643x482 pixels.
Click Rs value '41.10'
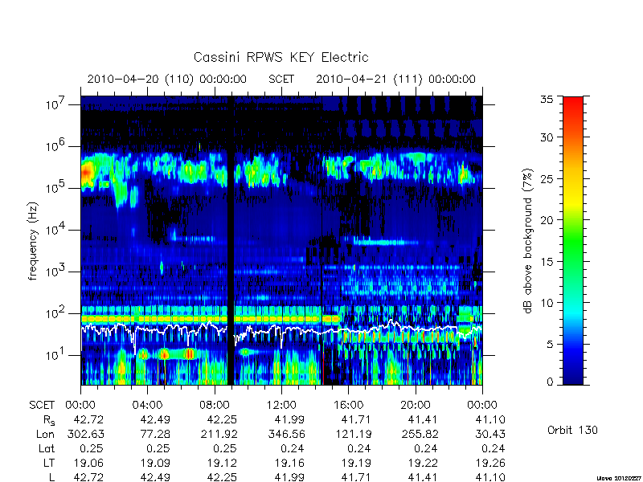tap(489, 419)
